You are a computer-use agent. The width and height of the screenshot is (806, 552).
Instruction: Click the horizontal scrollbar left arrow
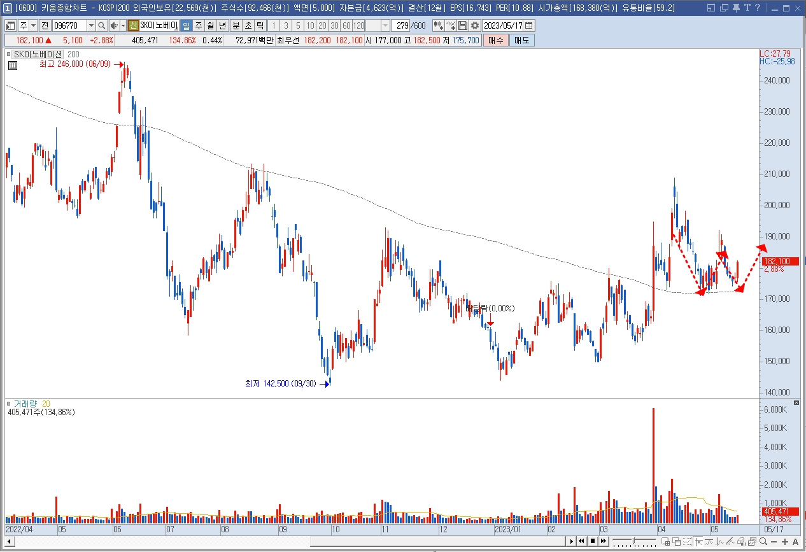10,541
